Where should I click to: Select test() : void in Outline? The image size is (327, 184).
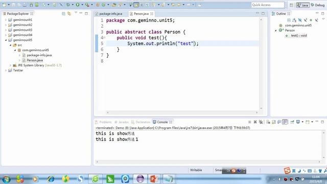(298, 36)
